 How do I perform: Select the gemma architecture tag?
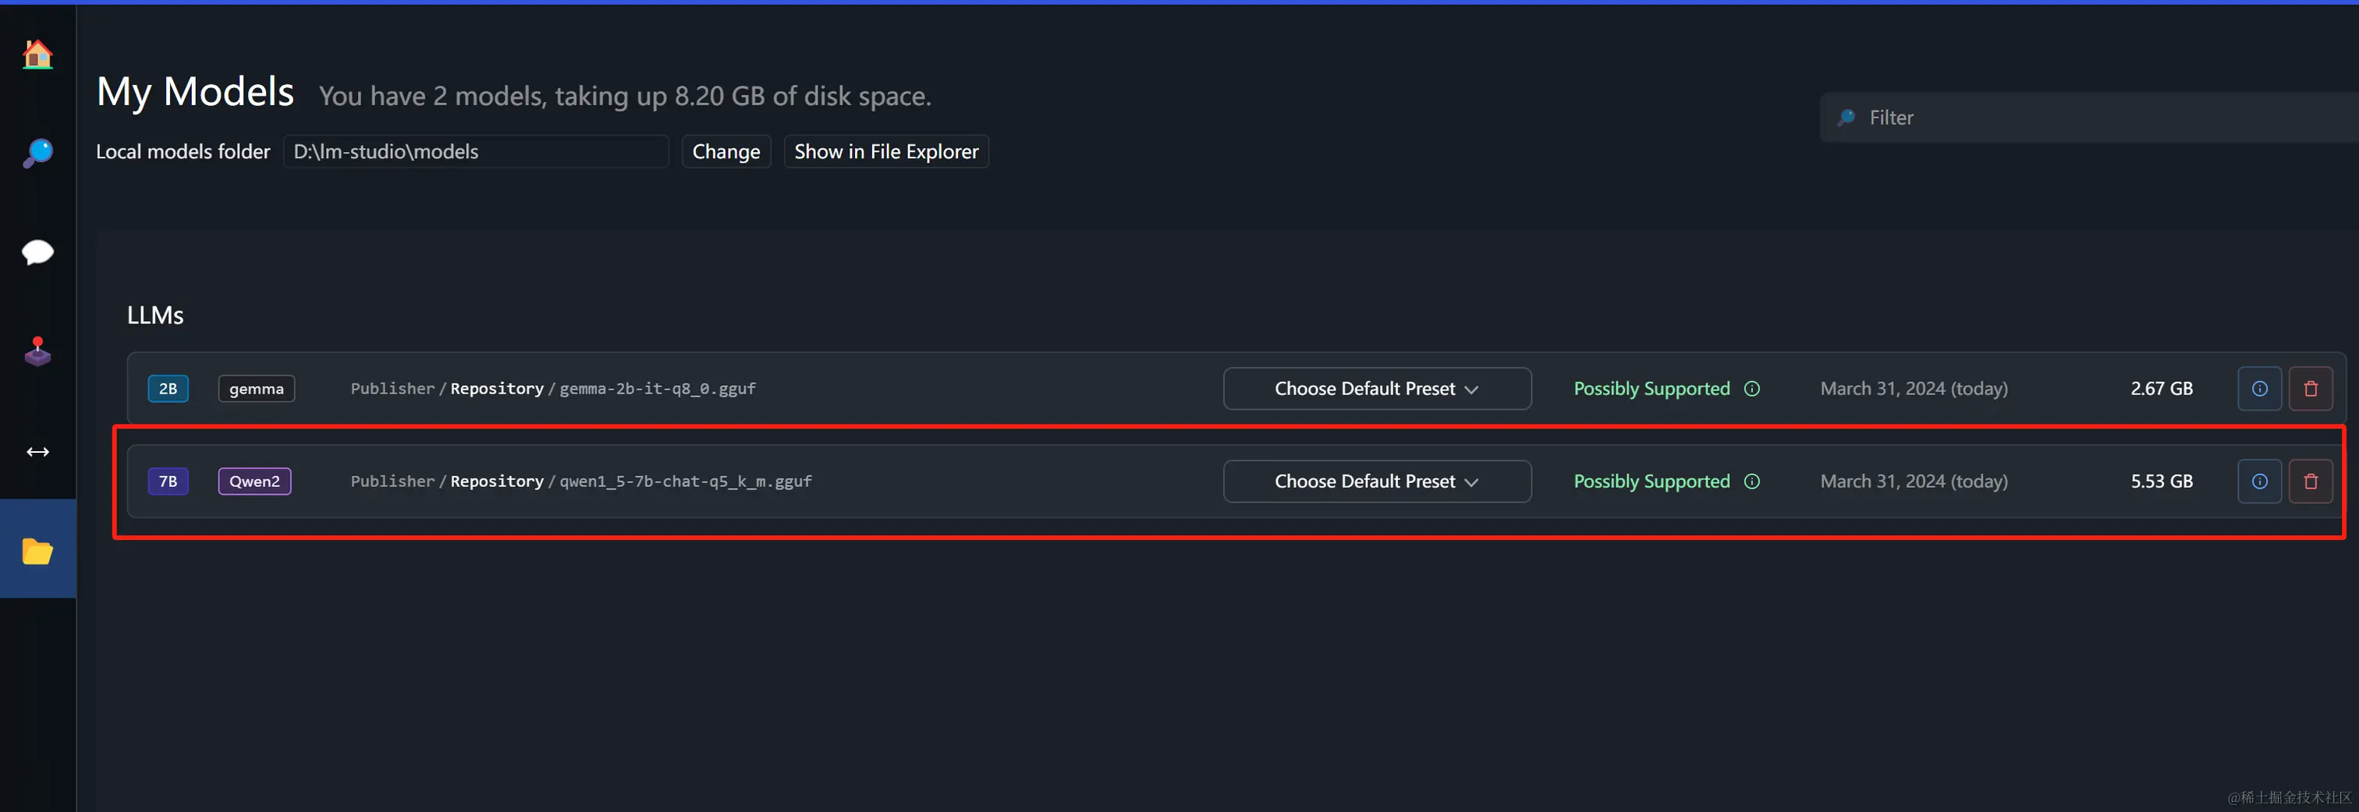click(x=257, y=389)
